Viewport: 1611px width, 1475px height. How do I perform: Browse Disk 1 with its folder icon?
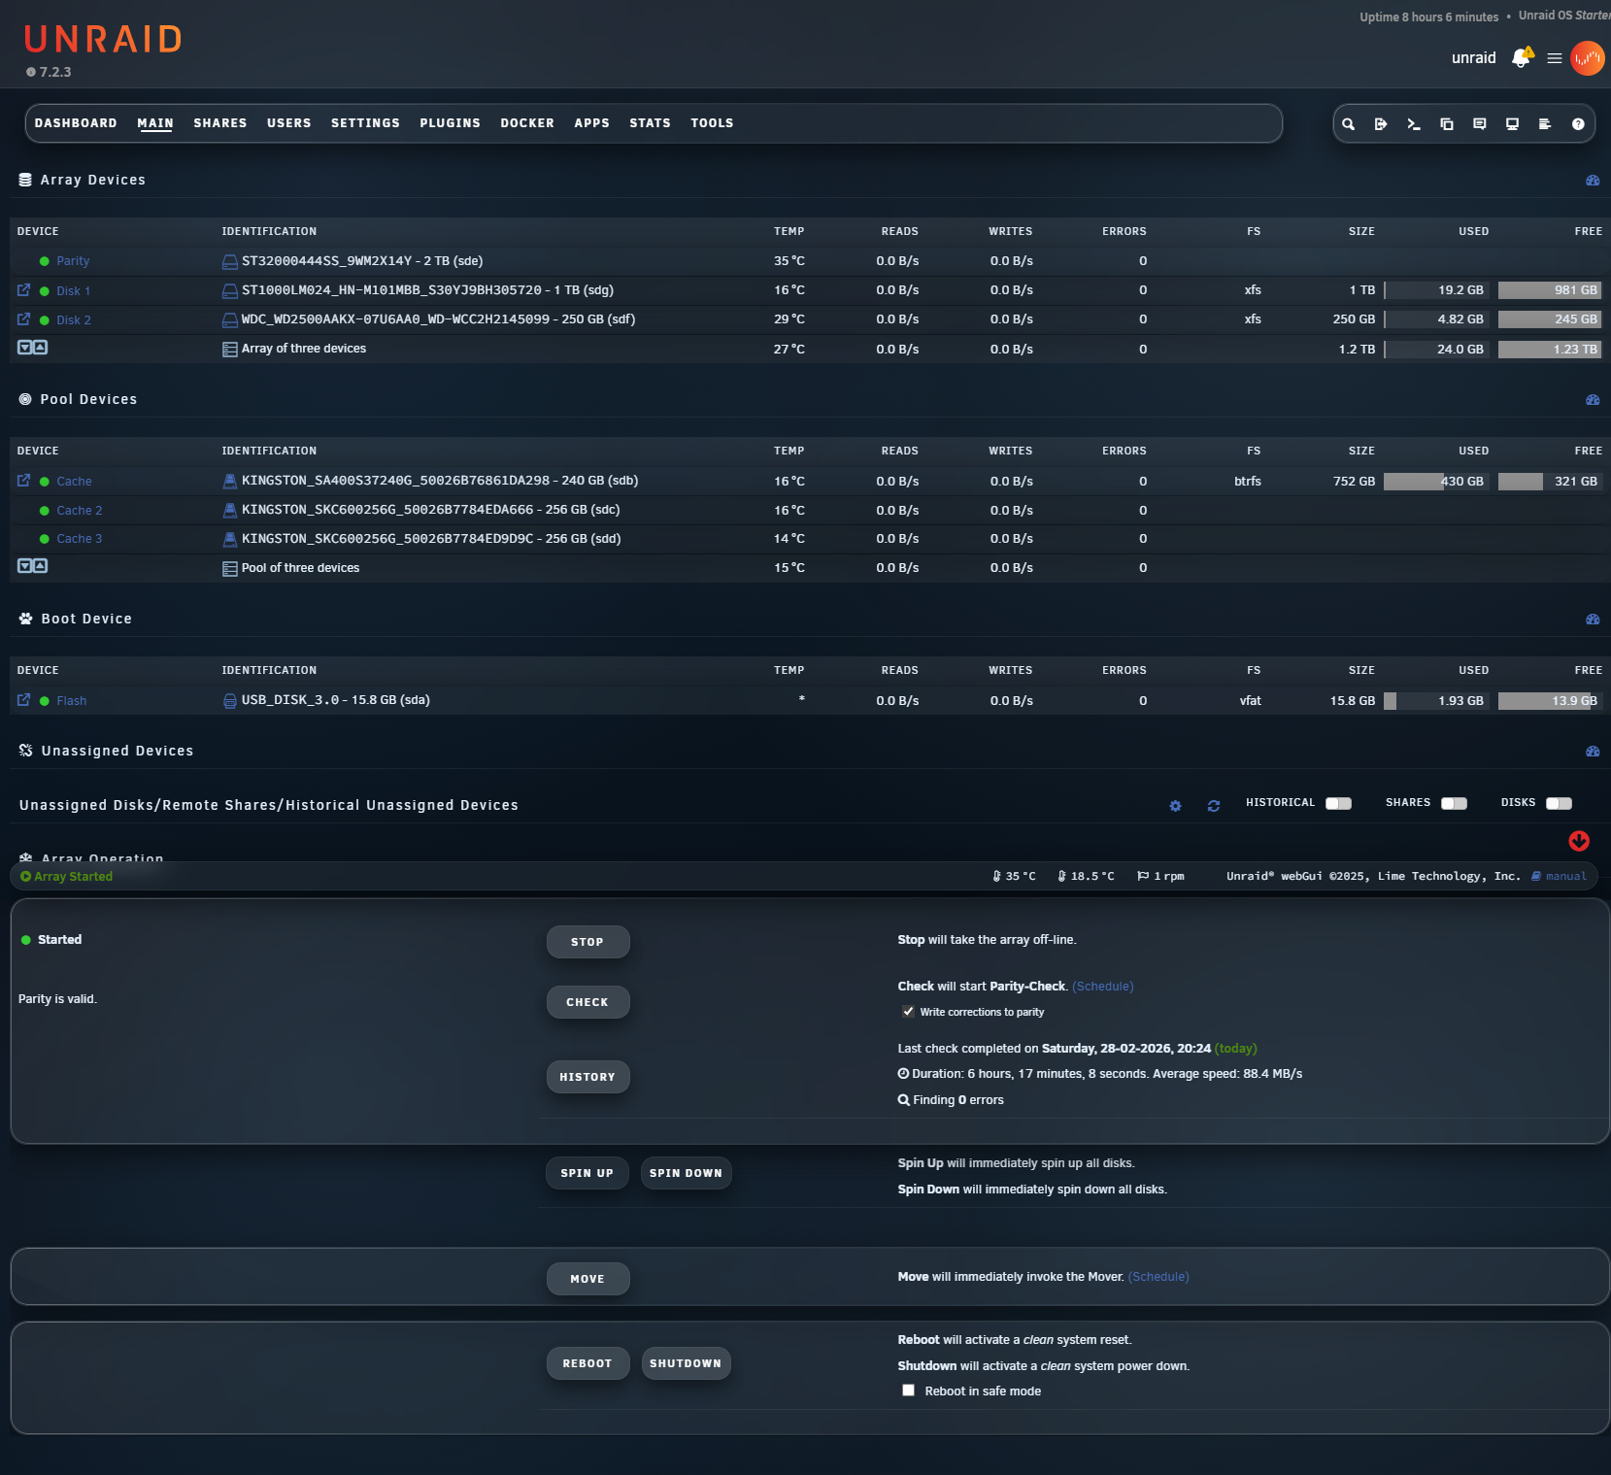pyautogui.click(x=23, y=290)
